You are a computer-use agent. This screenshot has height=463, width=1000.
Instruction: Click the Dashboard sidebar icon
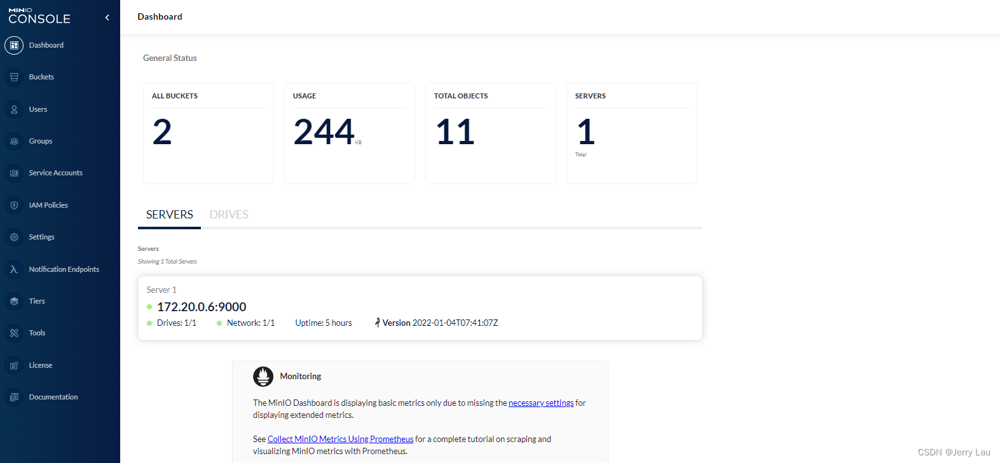[14, 45]
